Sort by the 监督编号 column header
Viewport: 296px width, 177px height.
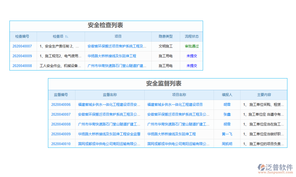(62, 95)
